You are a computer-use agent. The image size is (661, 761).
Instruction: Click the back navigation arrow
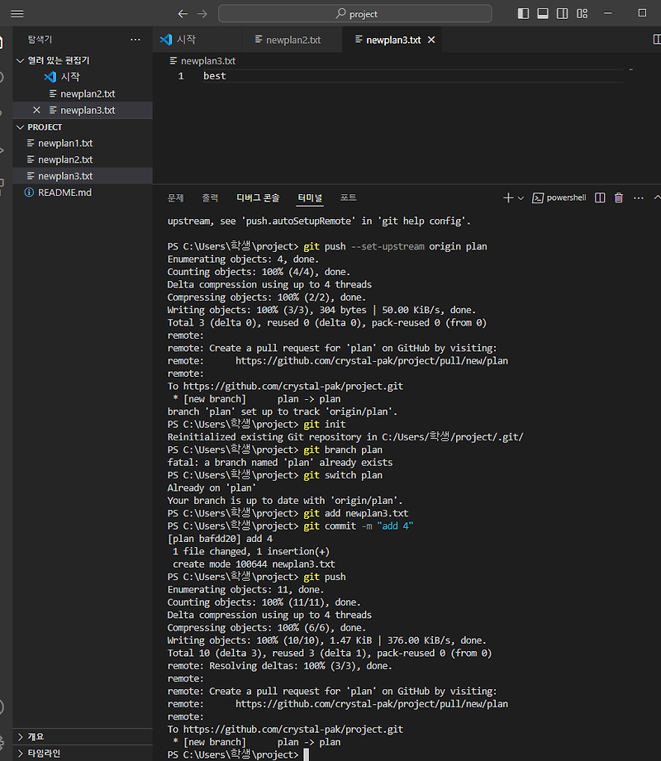coord(183,13)
